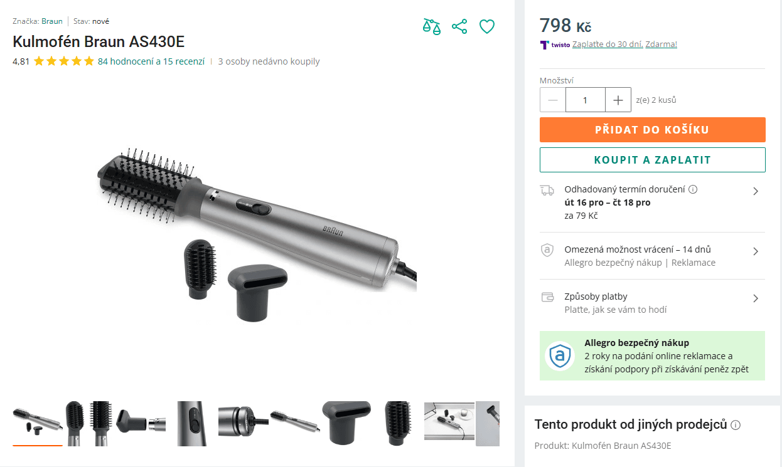Decrease quantity with minus button
782x467 pixels.
click(x=553, y=100)
